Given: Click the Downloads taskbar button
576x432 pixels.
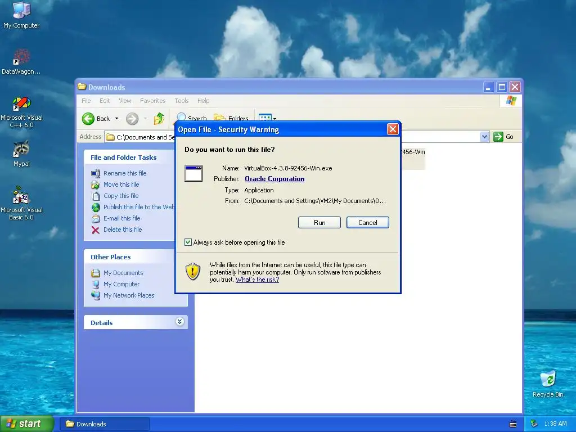Looking at the screenshot, I should 104,424.
